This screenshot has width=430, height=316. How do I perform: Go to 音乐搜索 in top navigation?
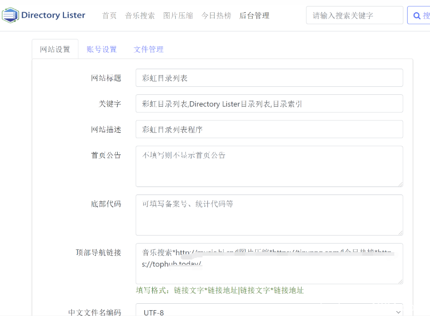[x=140, y=15]
